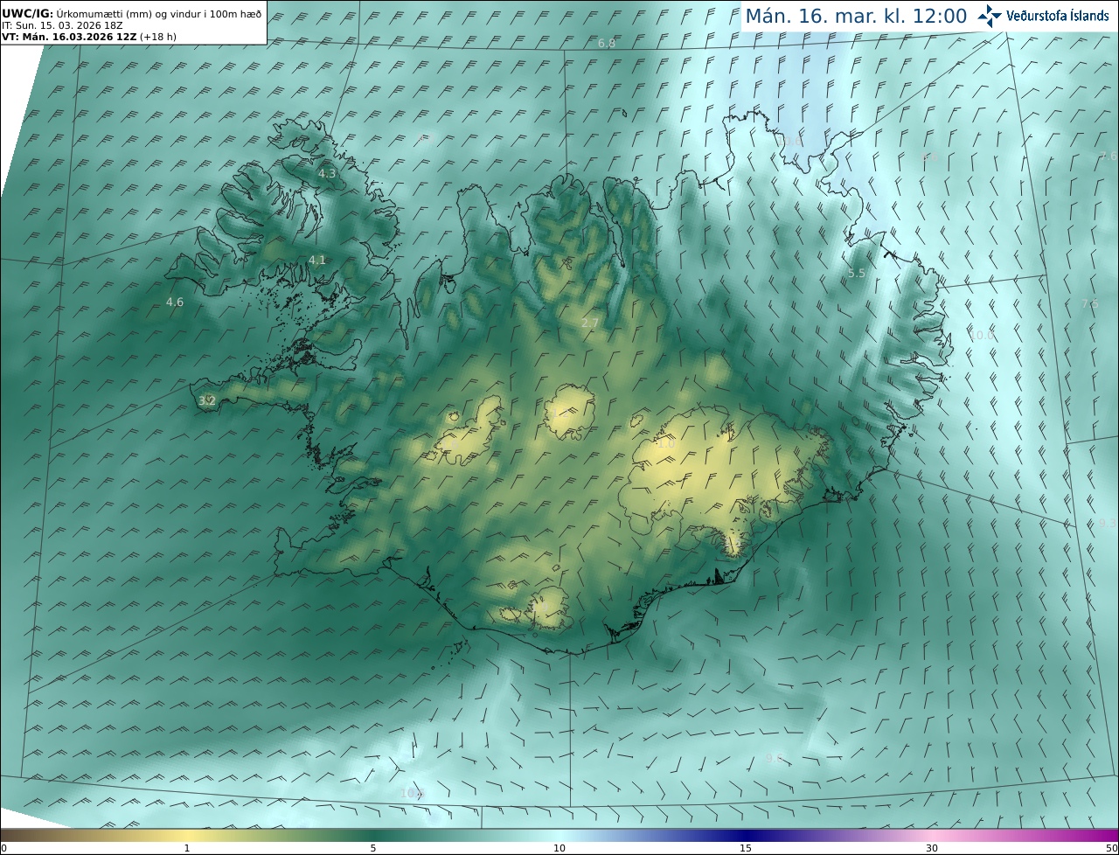1119x855 pixels.
Task: Select the 5 tick label on the color scale
Action: [373, 848]
